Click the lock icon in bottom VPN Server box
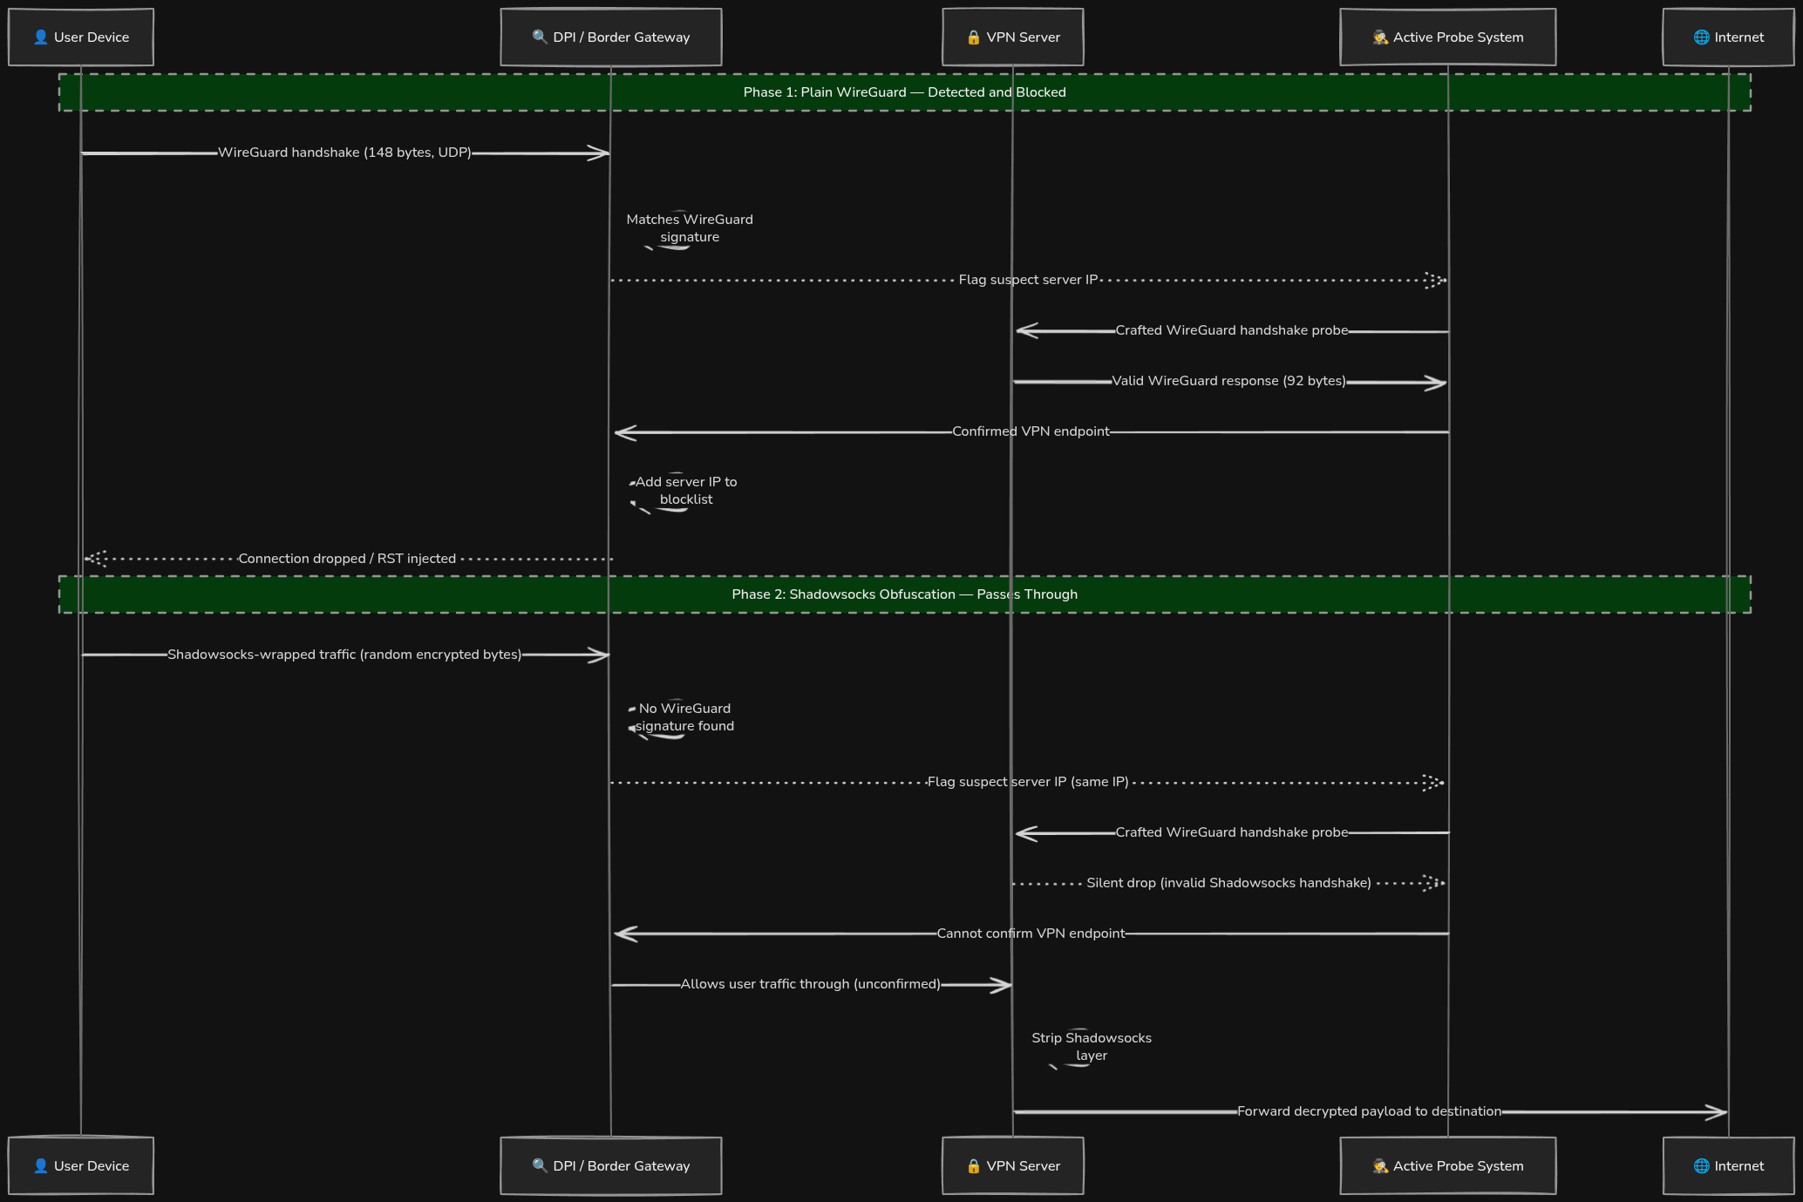Viewport: 1803px width, 1202px height. (974, 1166)
